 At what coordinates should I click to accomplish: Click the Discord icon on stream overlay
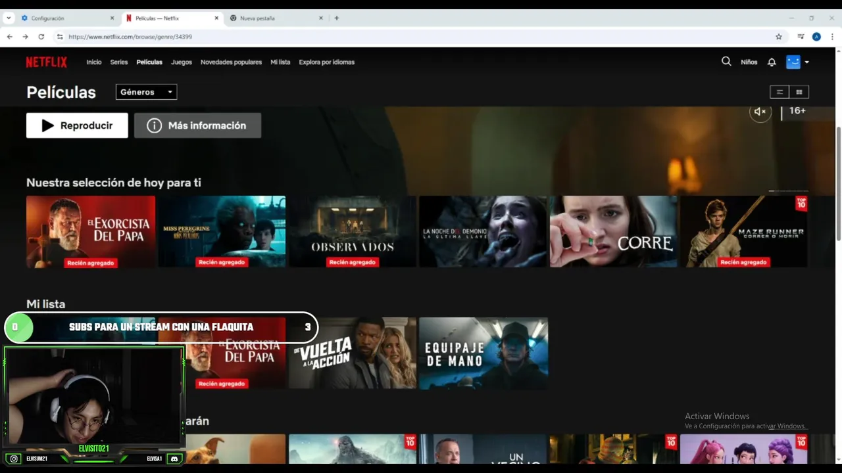coord(174,459)
